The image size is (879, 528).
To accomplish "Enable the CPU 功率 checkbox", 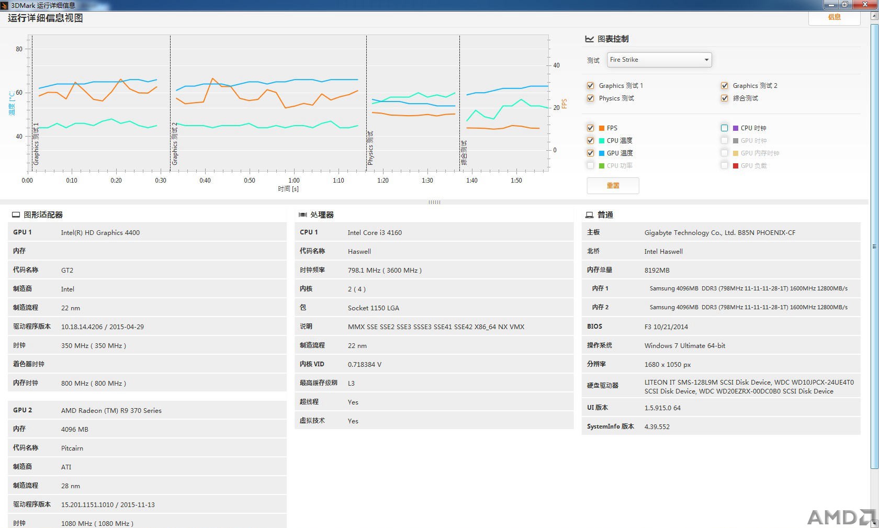I will tap(590, 165).
